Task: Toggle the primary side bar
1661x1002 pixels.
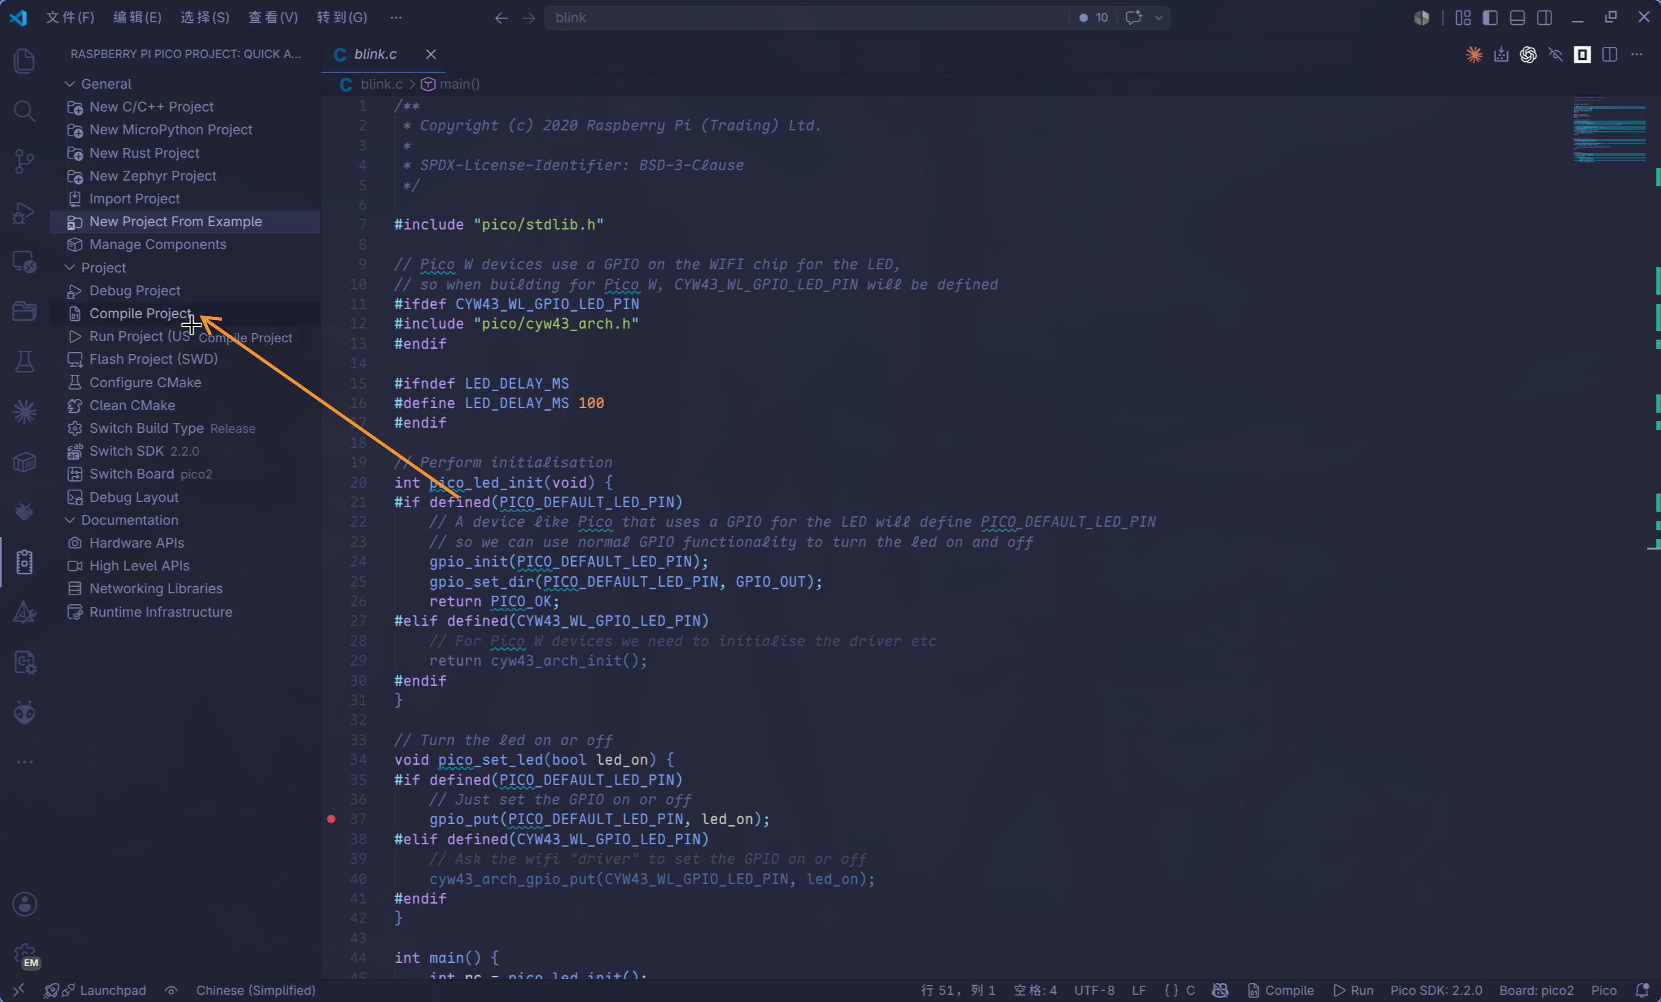Action: pos(1490,18)
